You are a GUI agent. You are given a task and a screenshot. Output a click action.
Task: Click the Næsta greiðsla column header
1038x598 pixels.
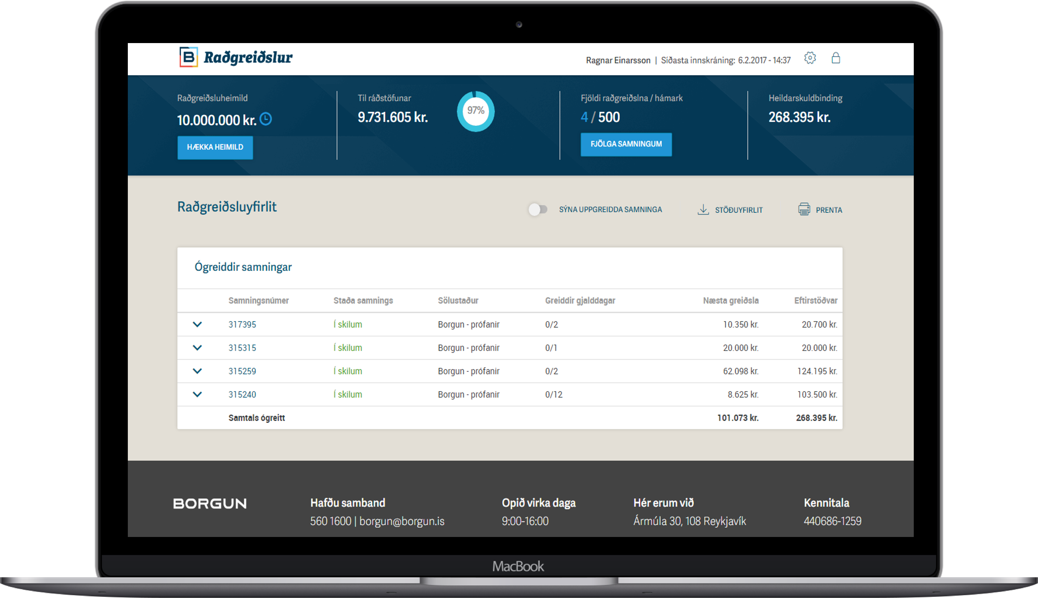pyautogui.click(x=731, y=301)
